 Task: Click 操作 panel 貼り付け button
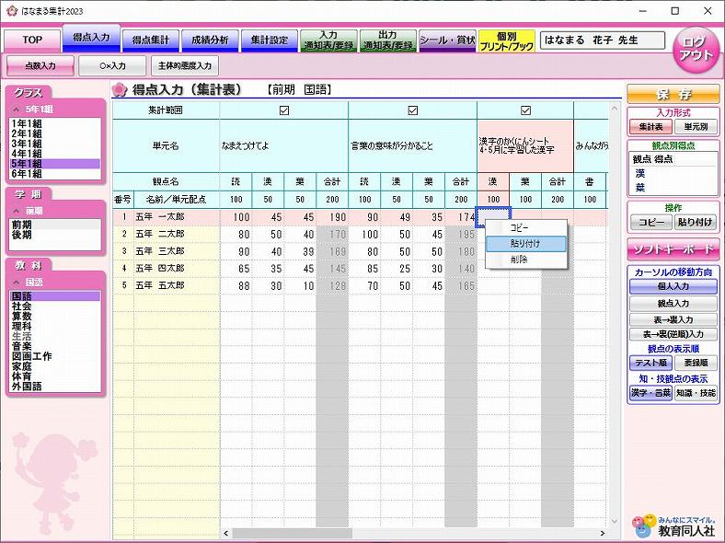click(696, 223)
